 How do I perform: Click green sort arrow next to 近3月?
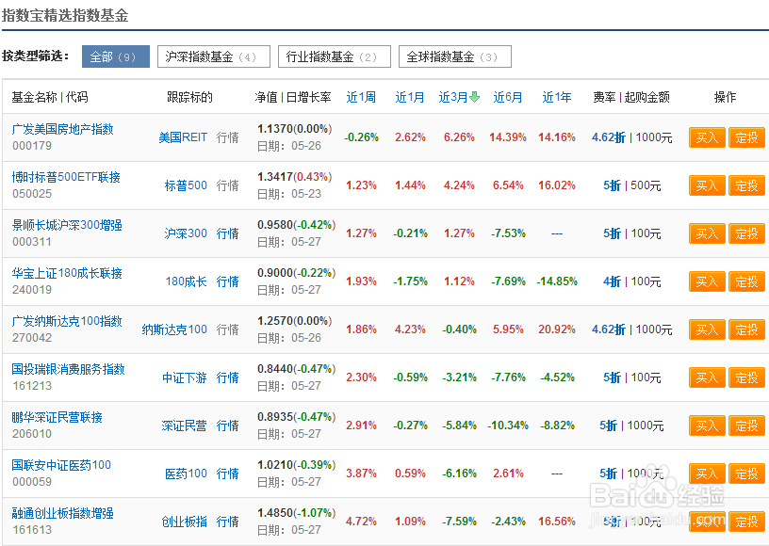point(474,97)
